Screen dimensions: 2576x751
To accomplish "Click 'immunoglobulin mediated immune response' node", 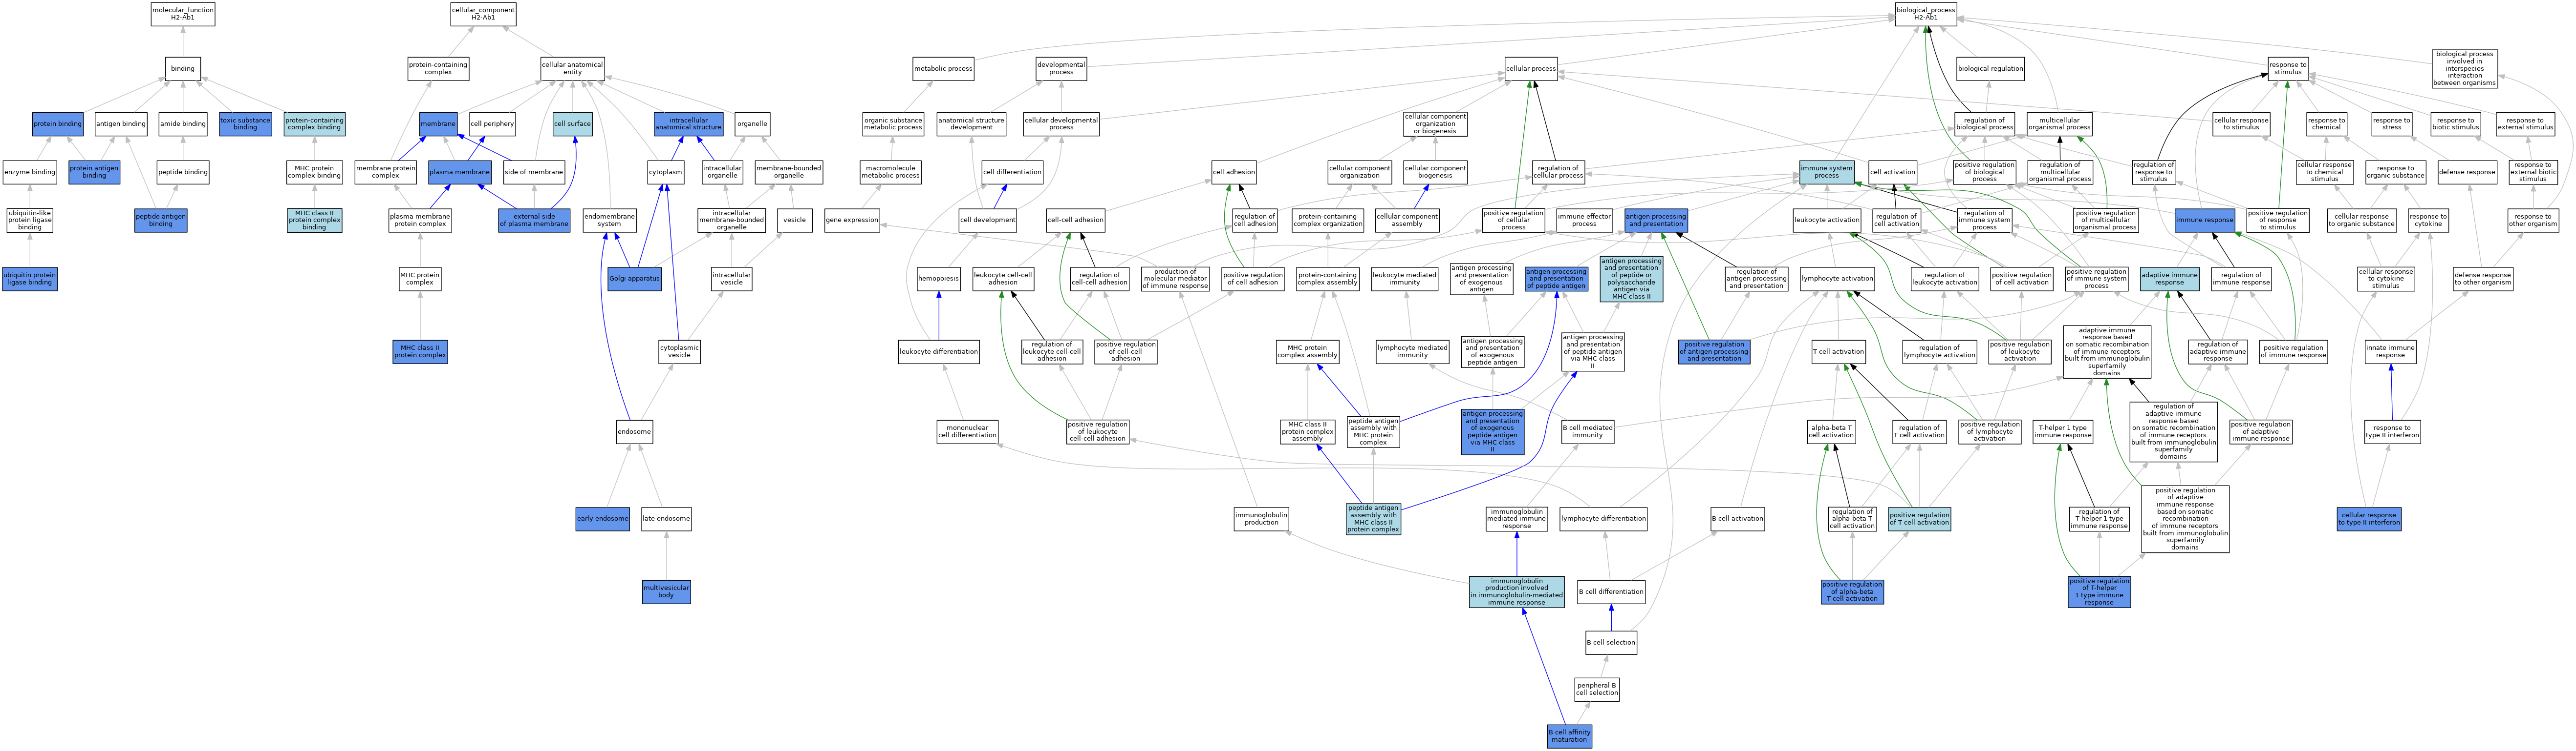I will [1516, 519].
